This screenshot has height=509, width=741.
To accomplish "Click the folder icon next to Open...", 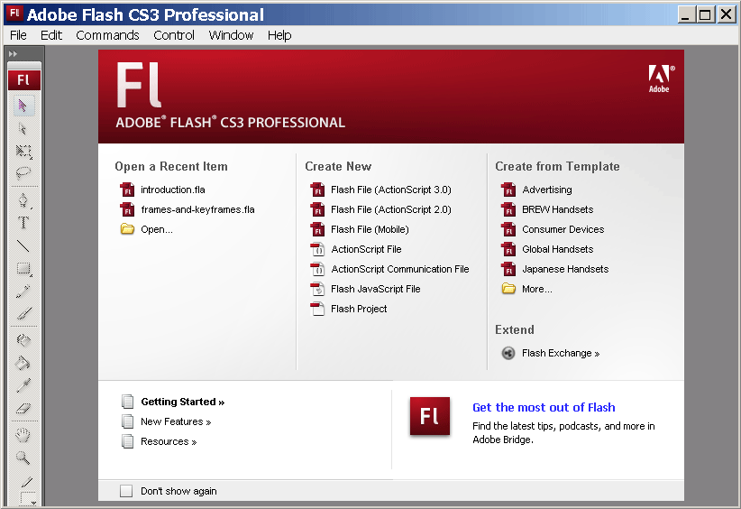I will (x=127, y=229).
